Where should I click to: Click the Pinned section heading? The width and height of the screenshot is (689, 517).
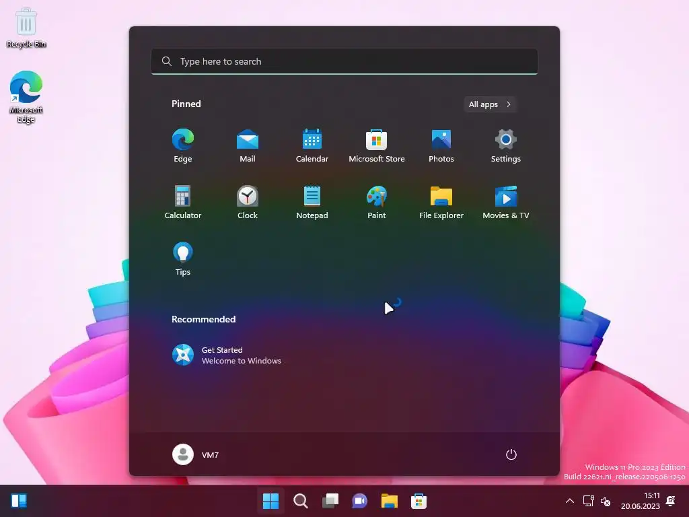tap(186, 104)
